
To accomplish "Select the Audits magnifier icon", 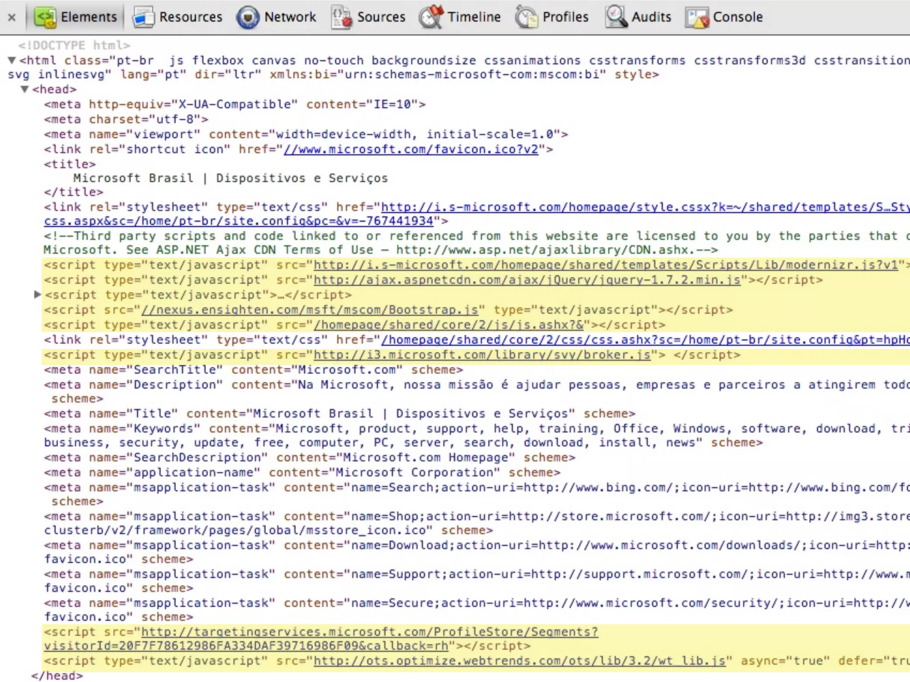I will pyautogui.click(x=616, y=17).
